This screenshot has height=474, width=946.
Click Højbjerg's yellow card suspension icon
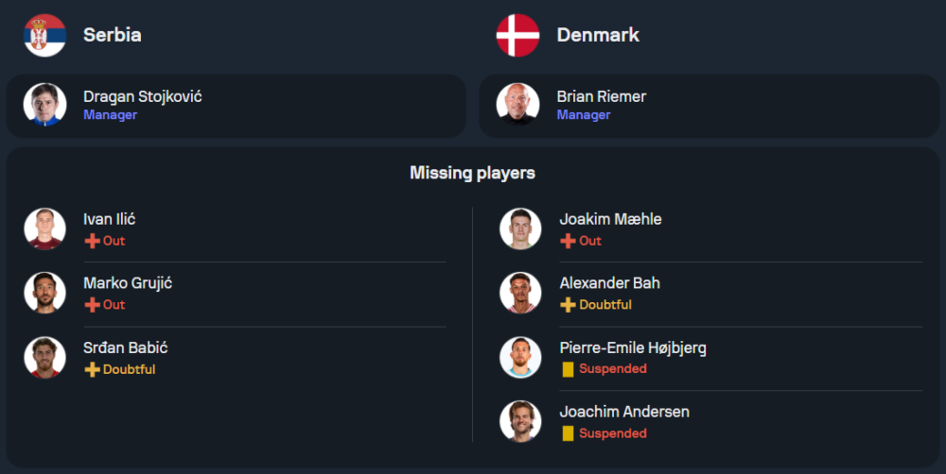(x=568, y=369)
